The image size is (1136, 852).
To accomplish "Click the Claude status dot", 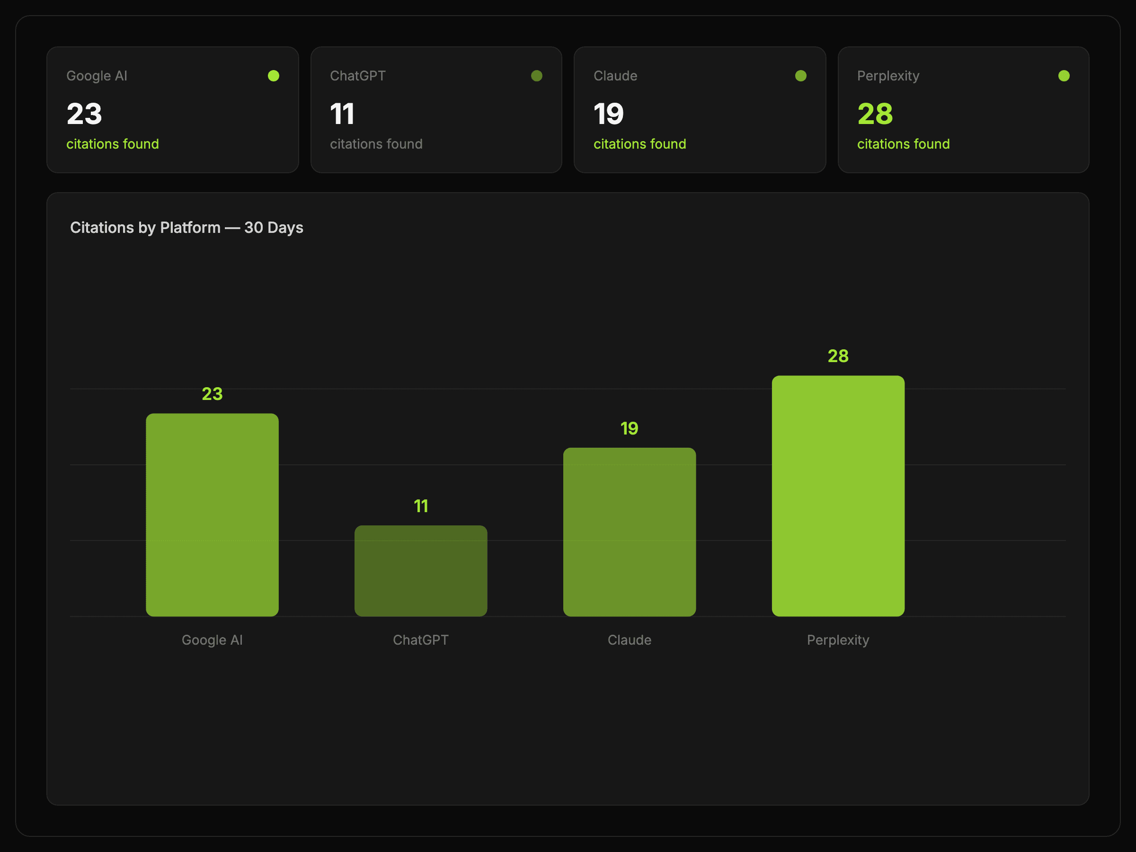I will [800, 76].
